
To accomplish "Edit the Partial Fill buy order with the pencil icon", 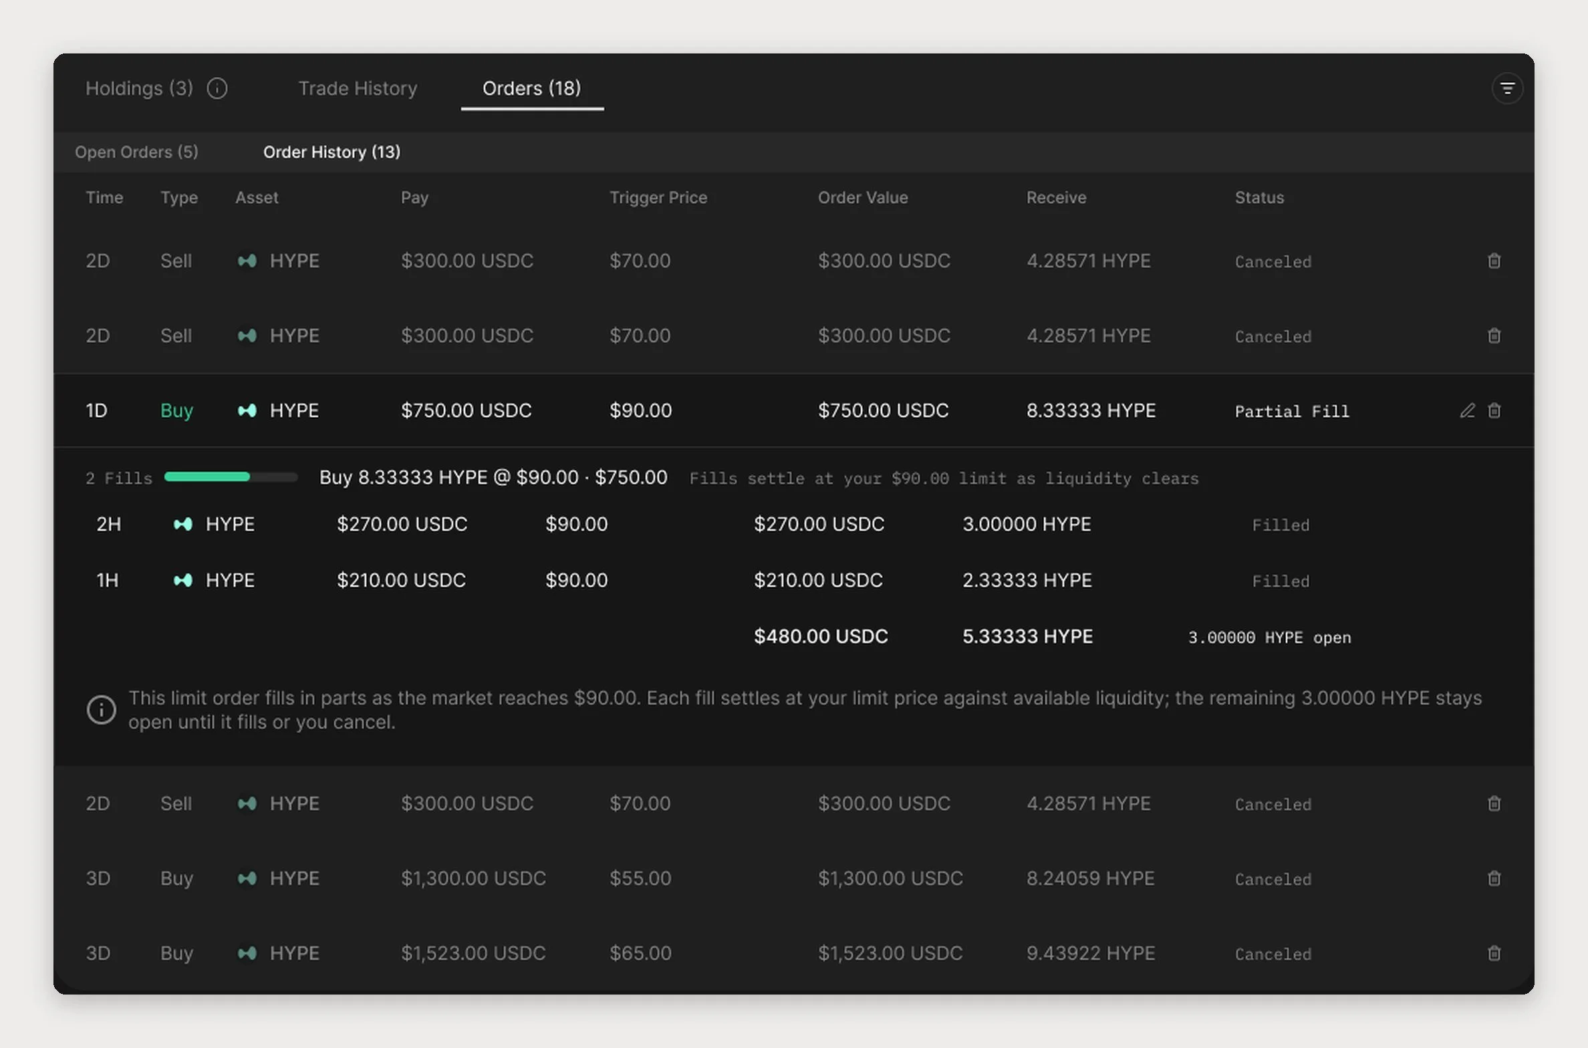I will (1467, 410).
